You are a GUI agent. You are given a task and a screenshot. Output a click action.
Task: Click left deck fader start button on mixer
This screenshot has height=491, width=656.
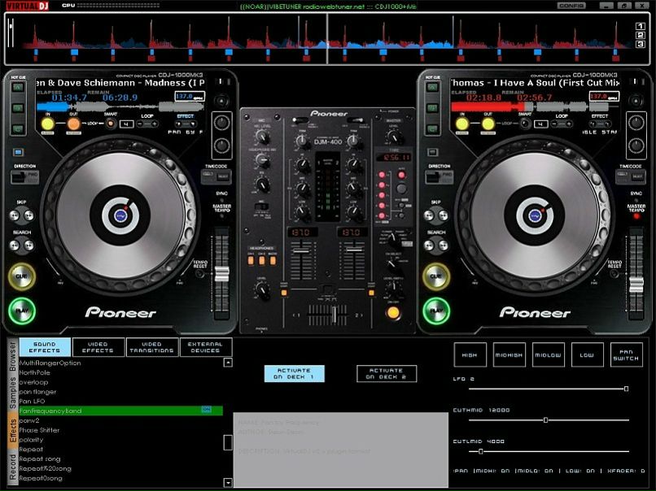[x=284, y=293]
